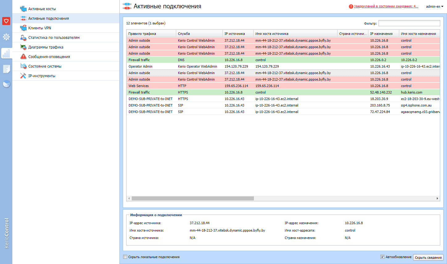Sort by the IP назначения column header
Viewport: 447px width, 264px height.
(383, 34)
